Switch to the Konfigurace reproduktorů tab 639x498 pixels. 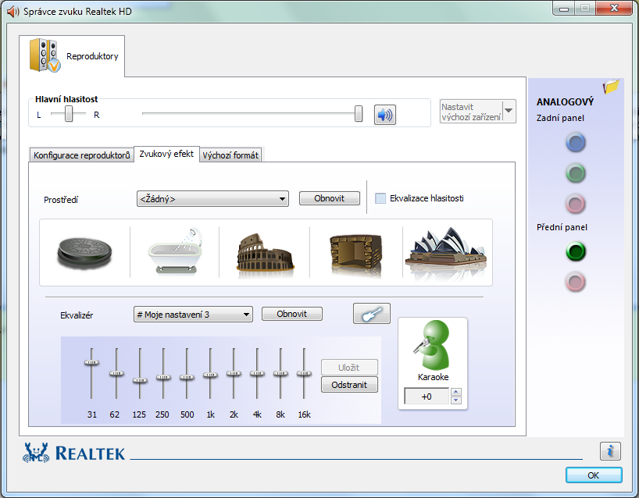[x=82, y=155]
